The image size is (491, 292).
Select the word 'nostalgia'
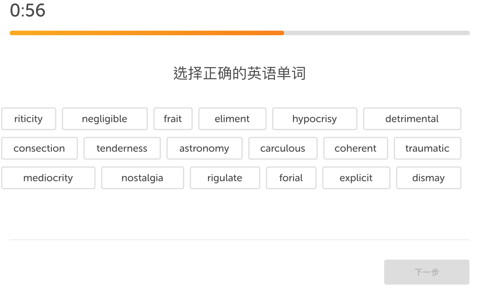tap(142, 178)
